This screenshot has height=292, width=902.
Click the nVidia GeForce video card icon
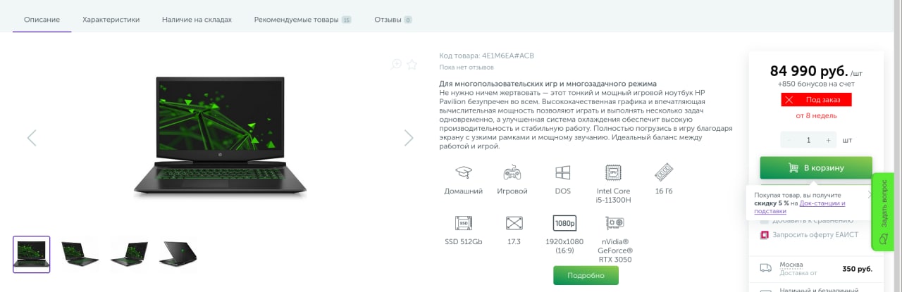click(x=615, y=223)
